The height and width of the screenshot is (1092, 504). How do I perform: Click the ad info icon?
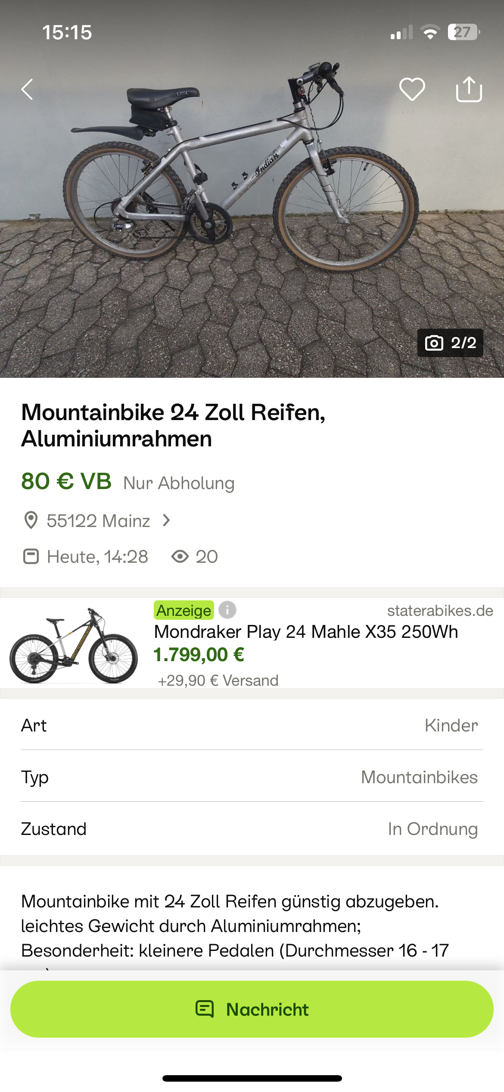[227, 610]
